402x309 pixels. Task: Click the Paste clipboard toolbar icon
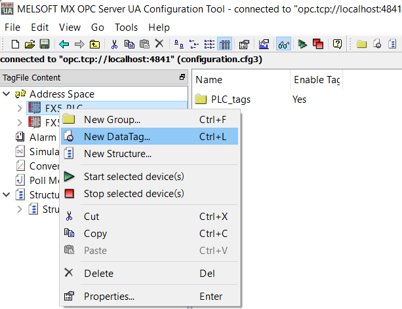[x=144, y=45]
